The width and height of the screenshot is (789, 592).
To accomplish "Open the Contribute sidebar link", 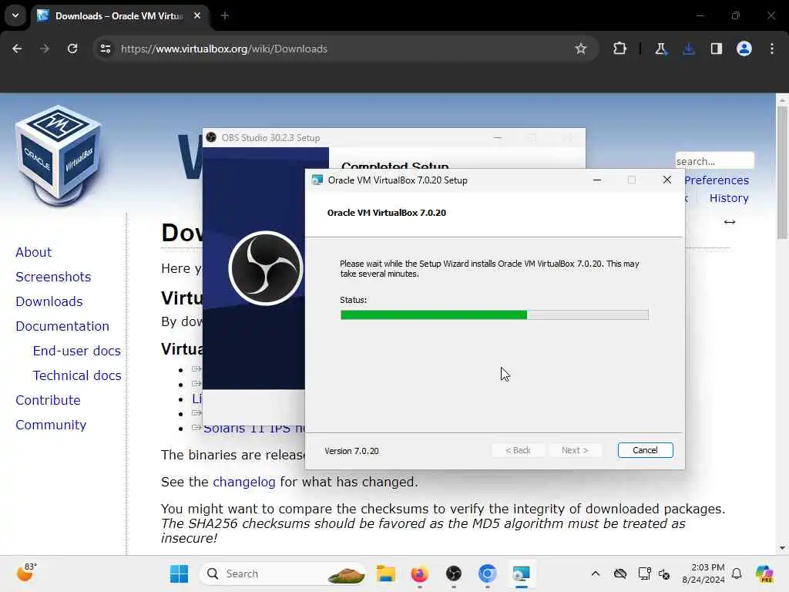I will pos(48,400).
